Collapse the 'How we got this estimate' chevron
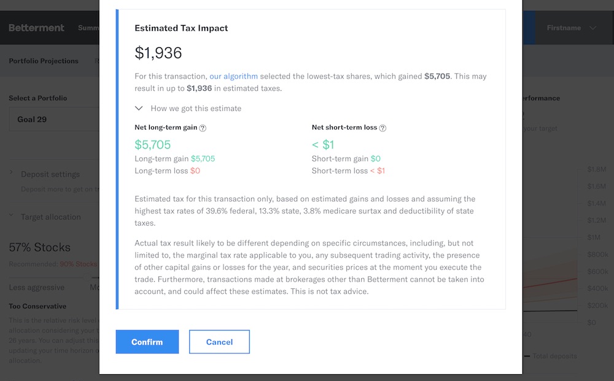The height and width of the screenshot is (381, 614). pos(141,109)
